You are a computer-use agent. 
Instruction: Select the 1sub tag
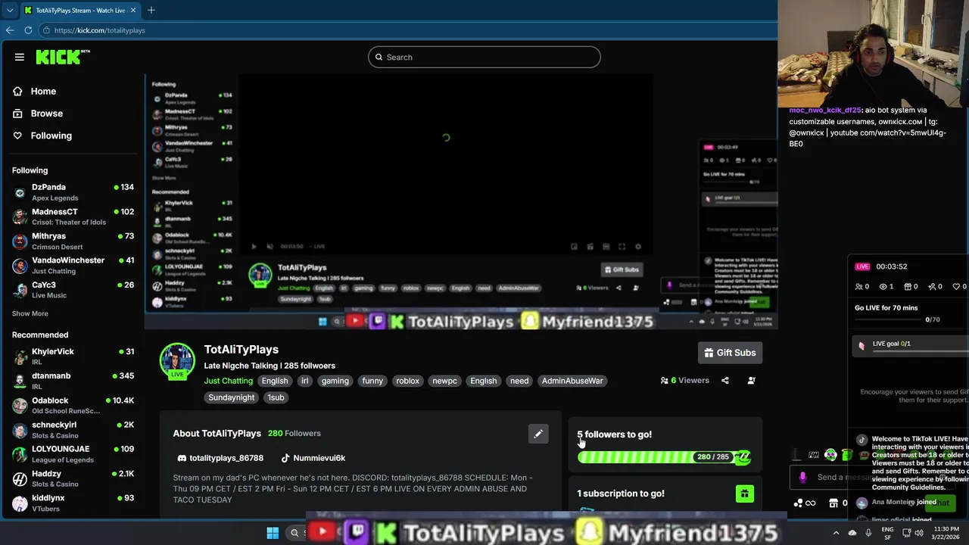(276, 397)
